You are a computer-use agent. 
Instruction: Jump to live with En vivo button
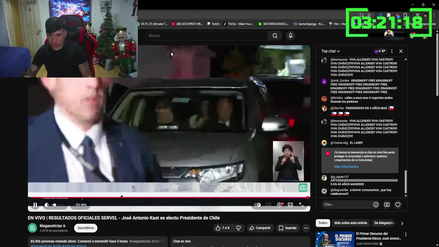pyautogui.click(x=80, y=205)
